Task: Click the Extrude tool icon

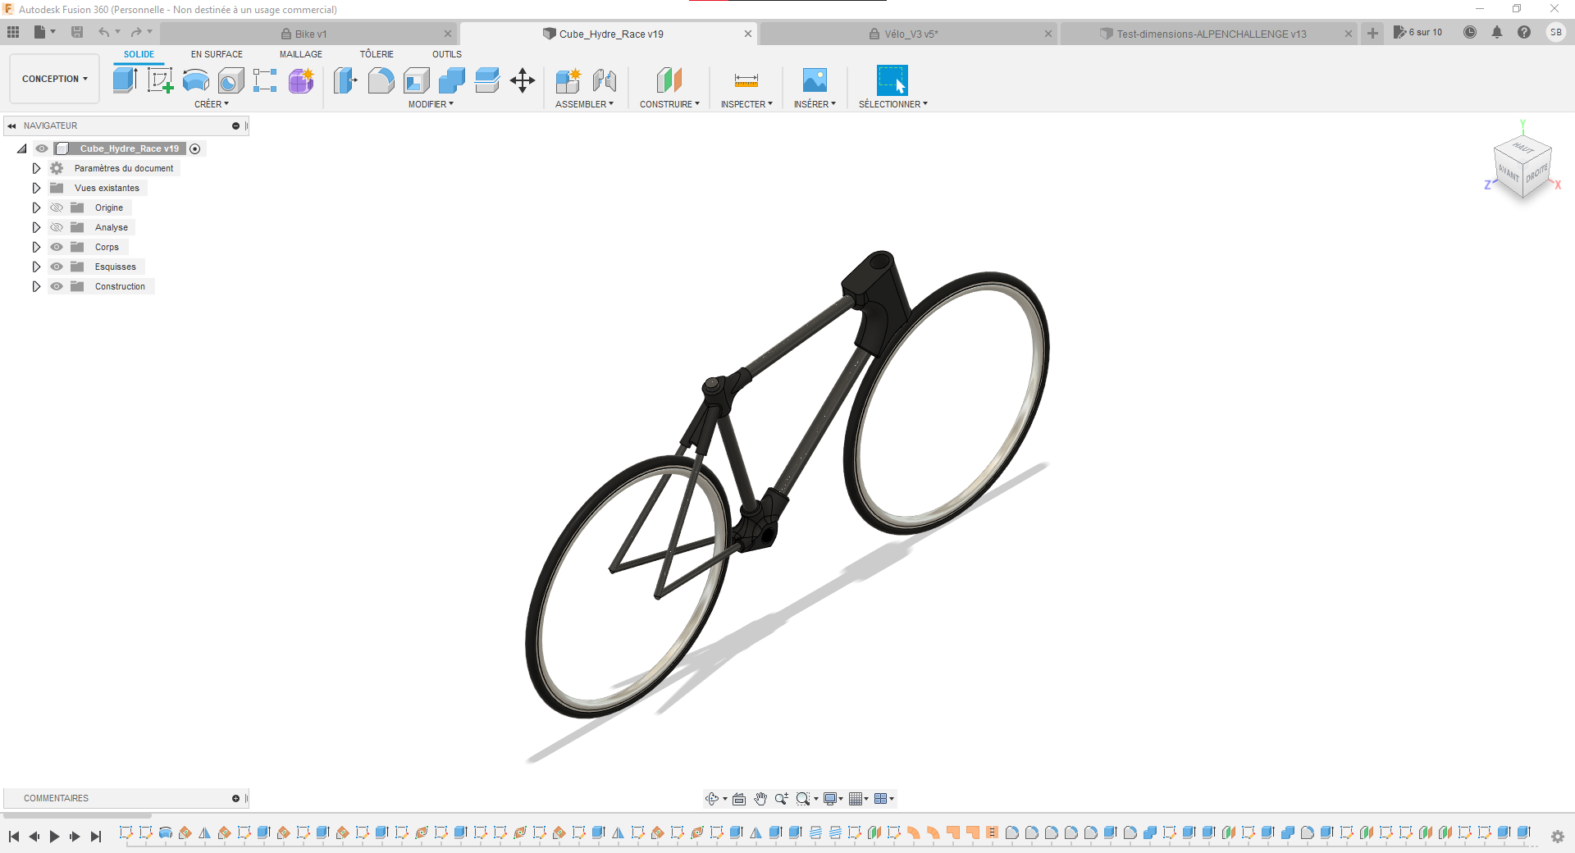Action: [125, 80]
